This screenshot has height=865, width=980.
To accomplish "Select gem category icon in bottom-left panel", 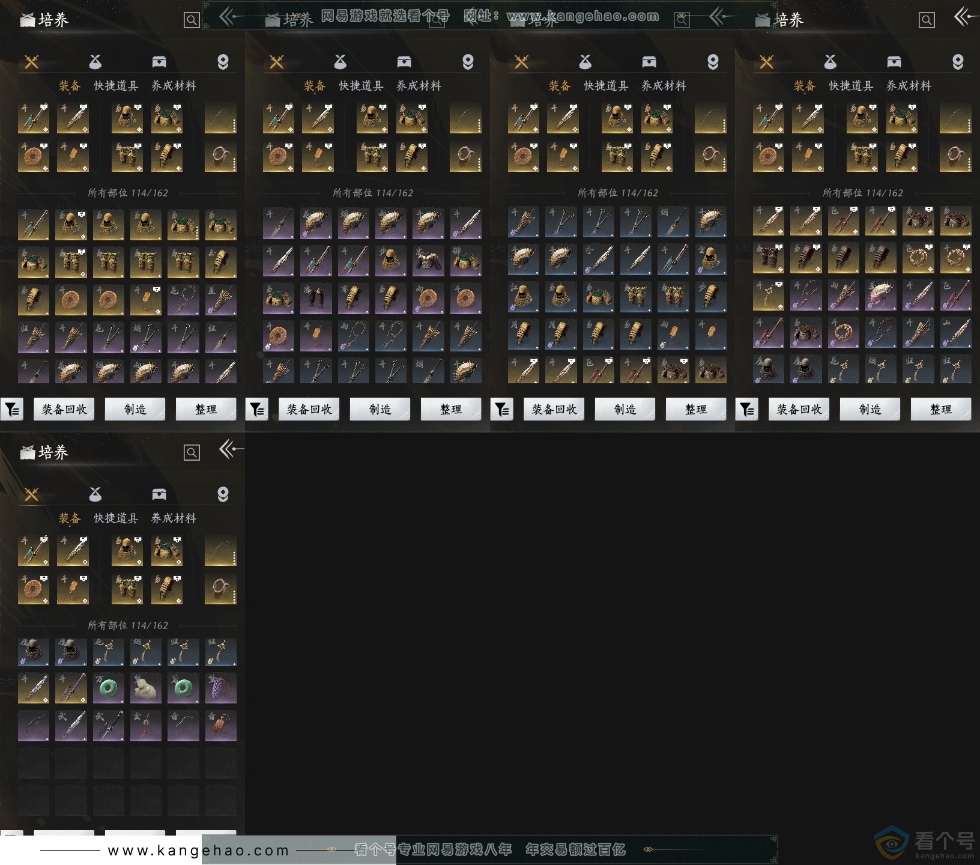I will (x=223, y=494).
